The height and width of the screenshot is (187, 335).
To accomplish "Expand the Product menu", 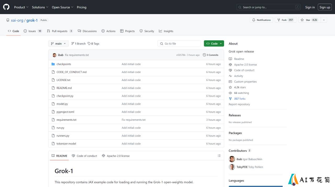I will click(21, 7).
